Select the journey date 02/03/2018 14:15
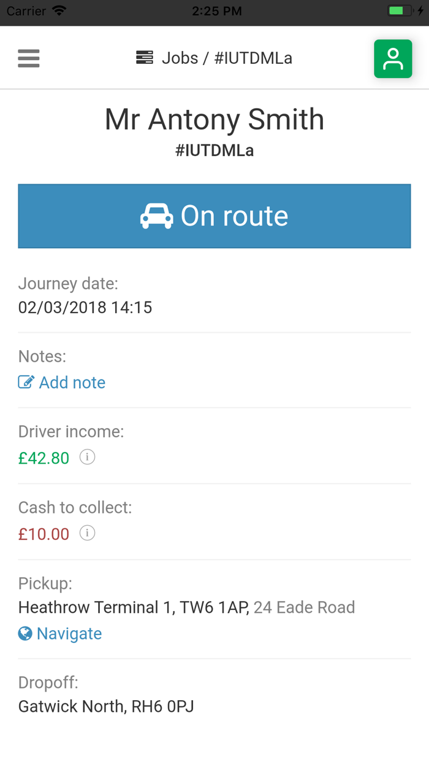Image resolution: width=429 pixels, height=764 pixels. [x=85, y=307]
